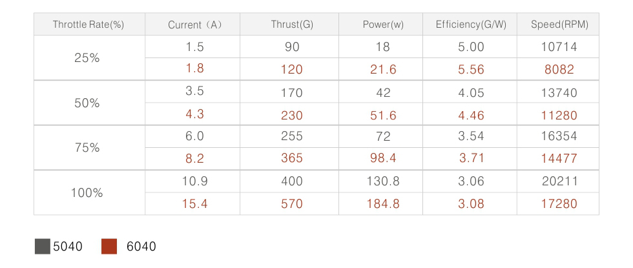Click the gray 5040 legend swatch

[x=43, y=247]
